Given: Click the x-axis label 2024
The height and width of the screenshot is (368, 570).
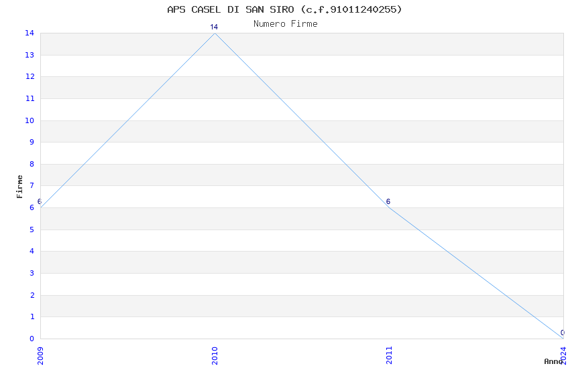Looking at the screenshot, I should pos(563,355).
